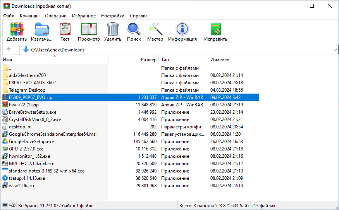Click the size value 116 449 280
Screen dimensions: 339x210
[145, 134]
